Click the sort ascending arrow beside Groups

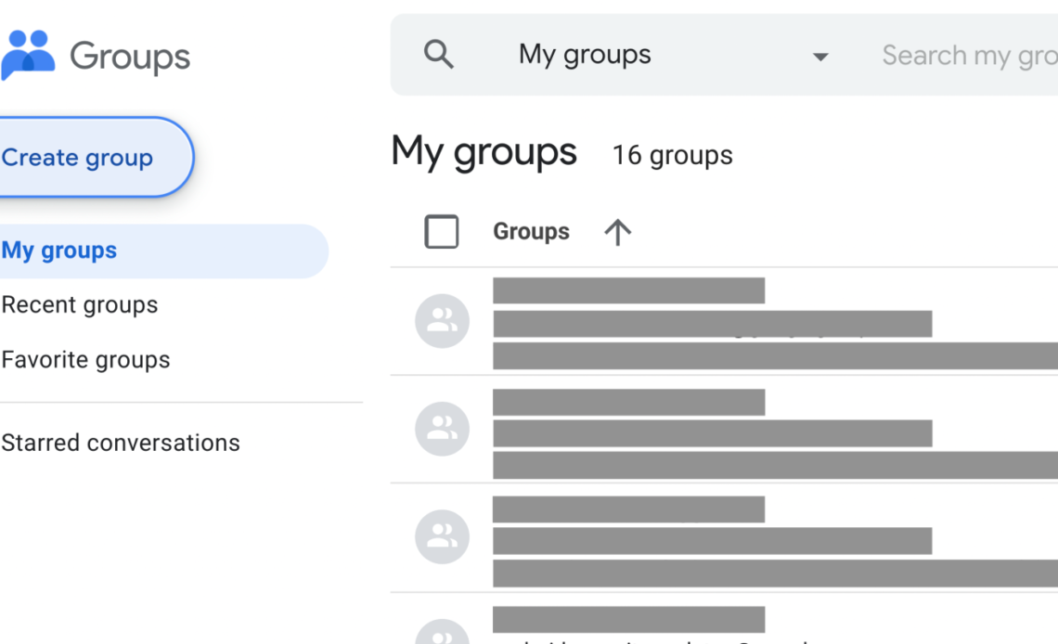(x=616, y=231)
